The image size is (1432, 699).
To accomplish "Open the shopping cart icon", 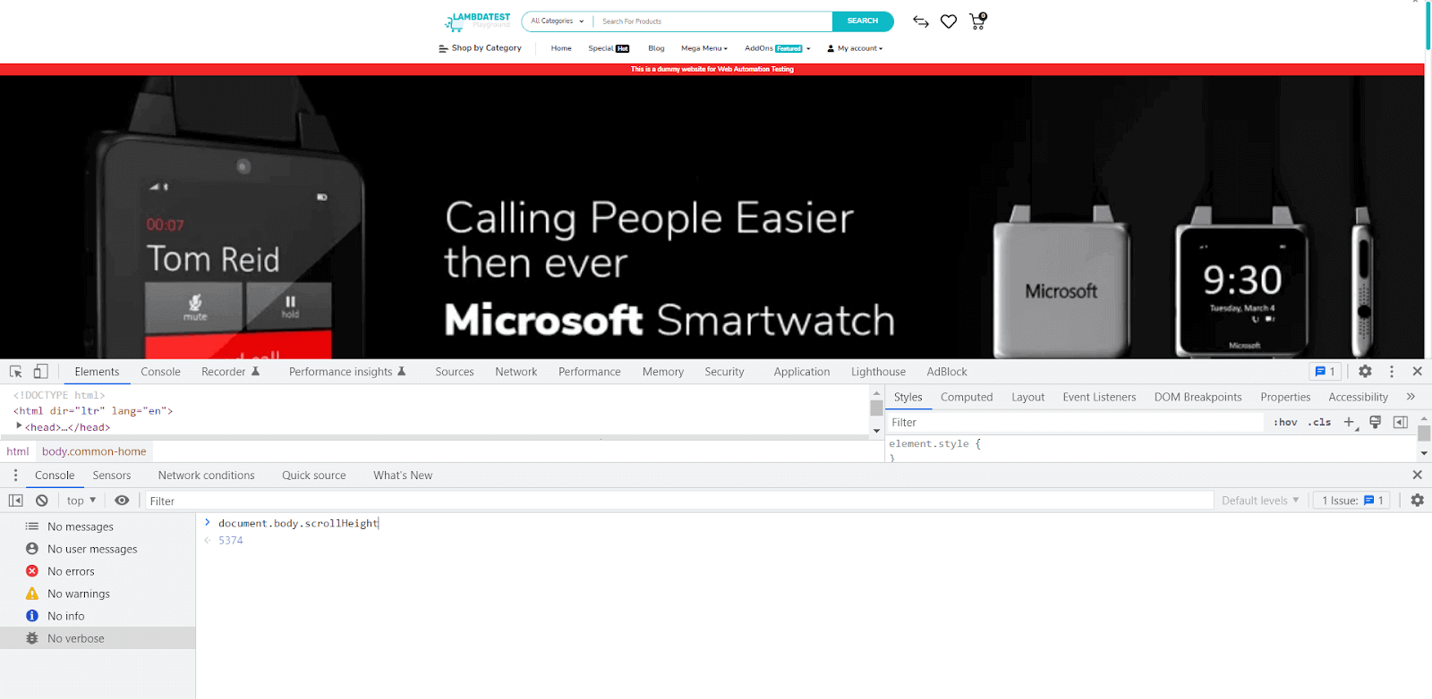I will [977, 21].
